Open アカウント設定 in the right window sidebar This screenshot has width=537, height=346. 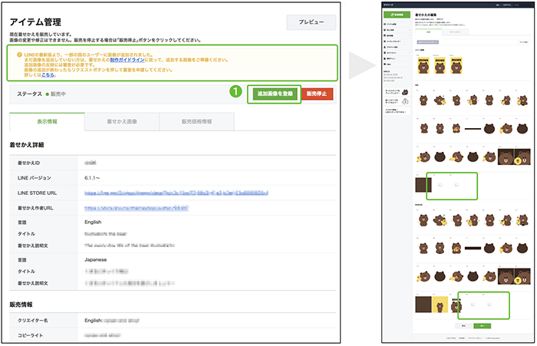[392, 47]
